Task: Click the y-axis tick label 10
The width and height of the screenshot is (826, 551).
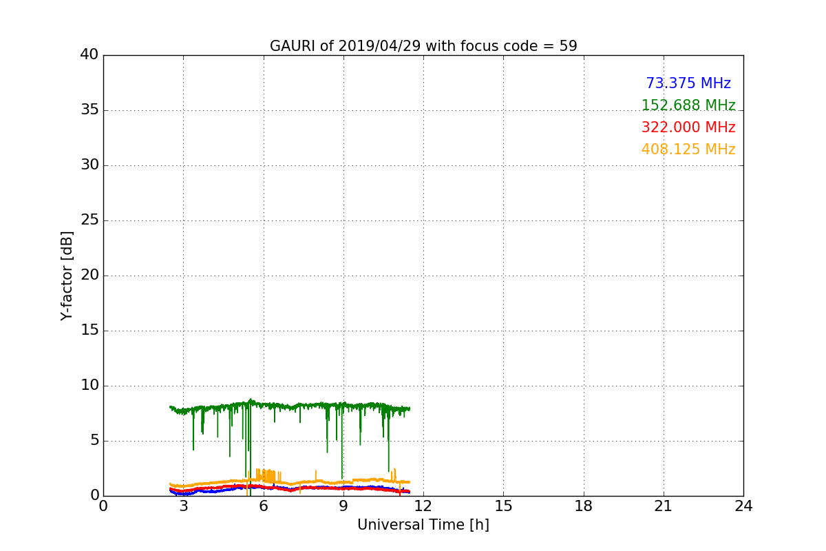Action: click(89, 386)
